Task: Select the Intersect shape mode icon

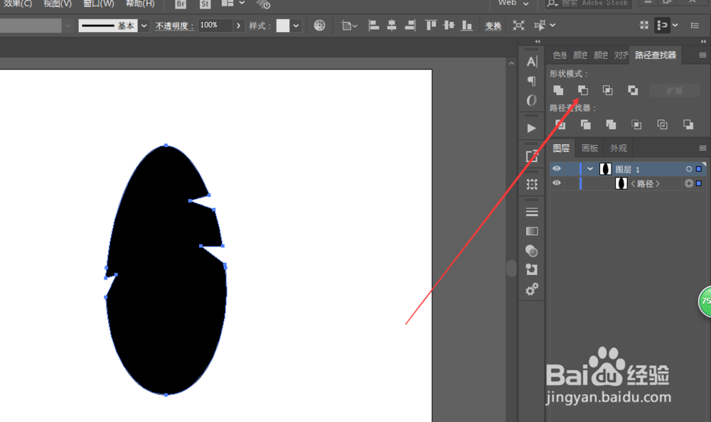Action: point(609,90)
